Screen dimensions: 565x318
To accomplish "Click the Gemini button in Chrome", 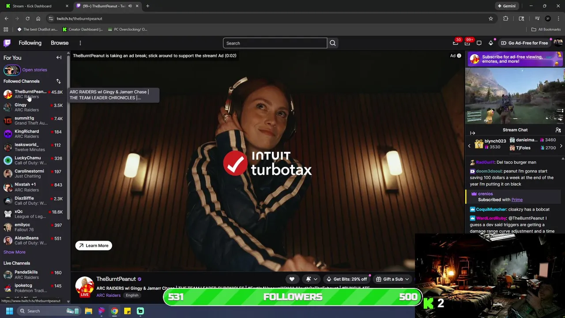I will pyautogui.click(x=506, y=6).
